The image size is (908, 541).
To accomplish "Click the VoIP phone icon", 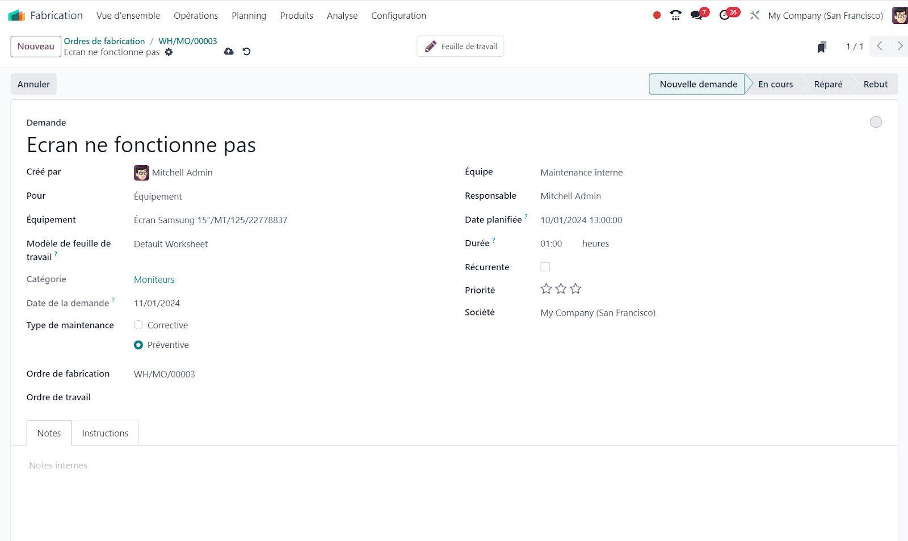I will 675,15.
